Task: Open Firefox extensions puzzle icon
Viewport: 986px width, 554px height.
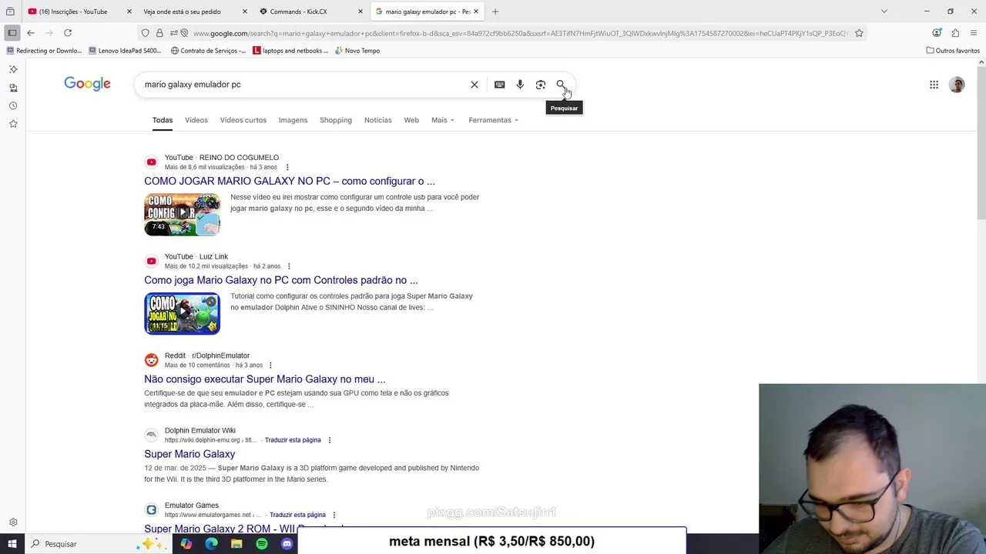Action: (x=955, y=33)
